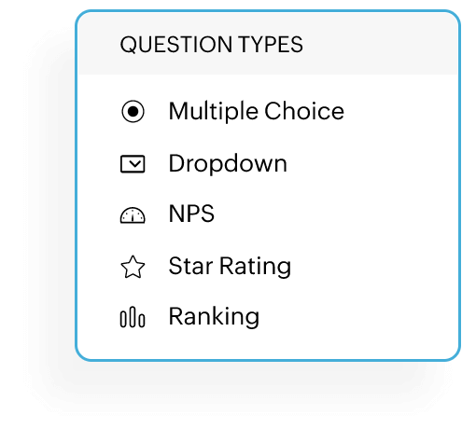Click the star outline beside Star Rating
476x442 pixels.
tap(133, 267)
